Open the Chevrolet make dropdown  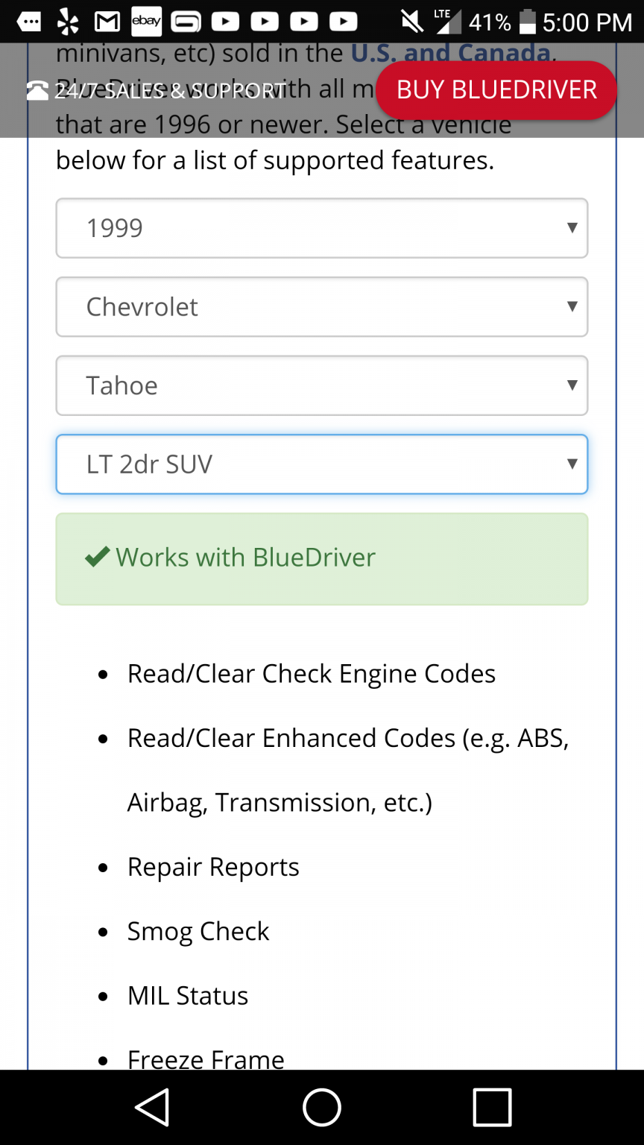(322, 307)
